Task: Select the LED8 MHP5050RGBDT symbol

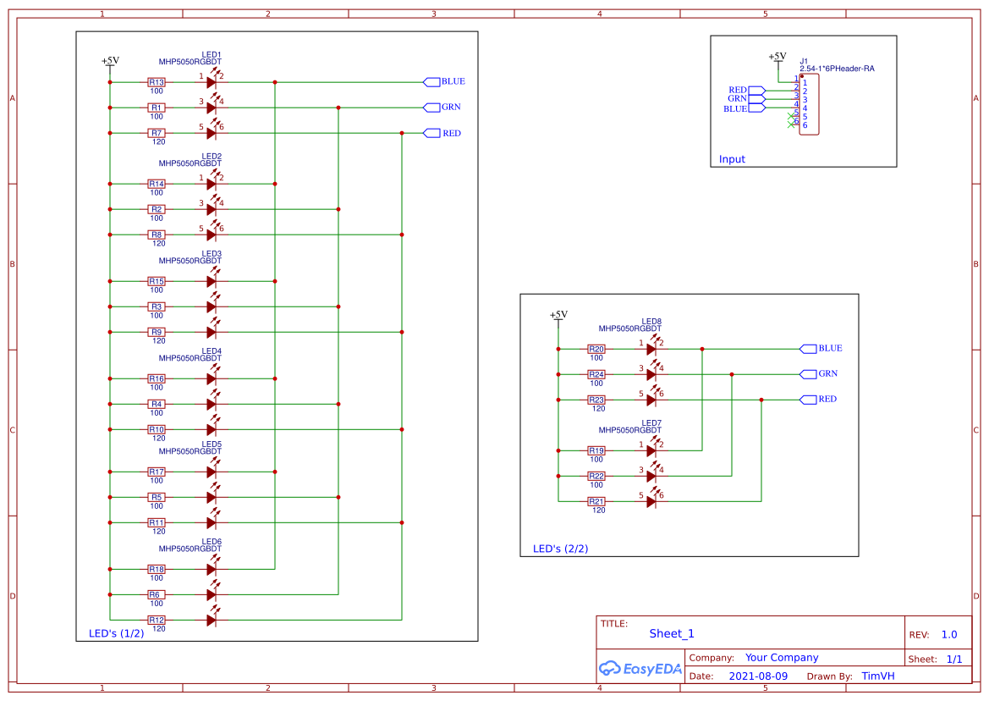Action: pyautogui.click(x=653, y=348)
